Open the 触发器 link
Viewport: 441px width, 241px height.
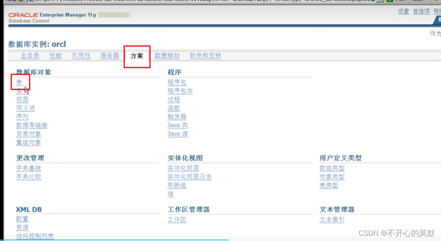pyautogui.click(x=177, y=117)
